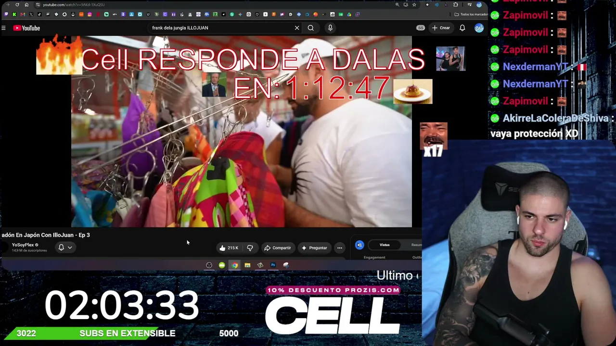Open the YoSoyPlex subscription bell dropdown

point(65,247)
